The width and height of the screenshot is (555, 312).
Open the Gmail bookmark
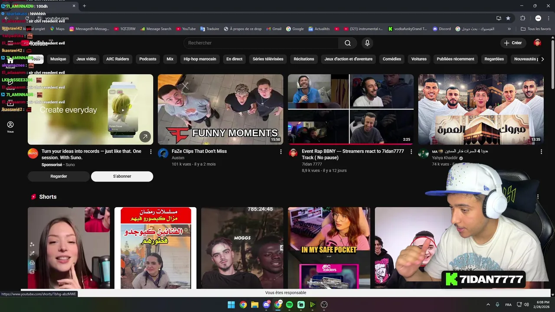(x=273, y=29)
